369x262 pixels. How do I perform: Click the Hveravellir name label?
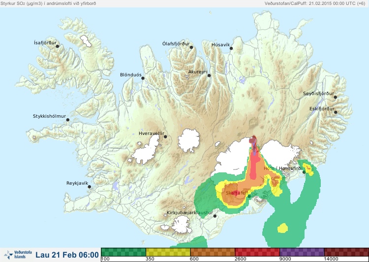152,133
